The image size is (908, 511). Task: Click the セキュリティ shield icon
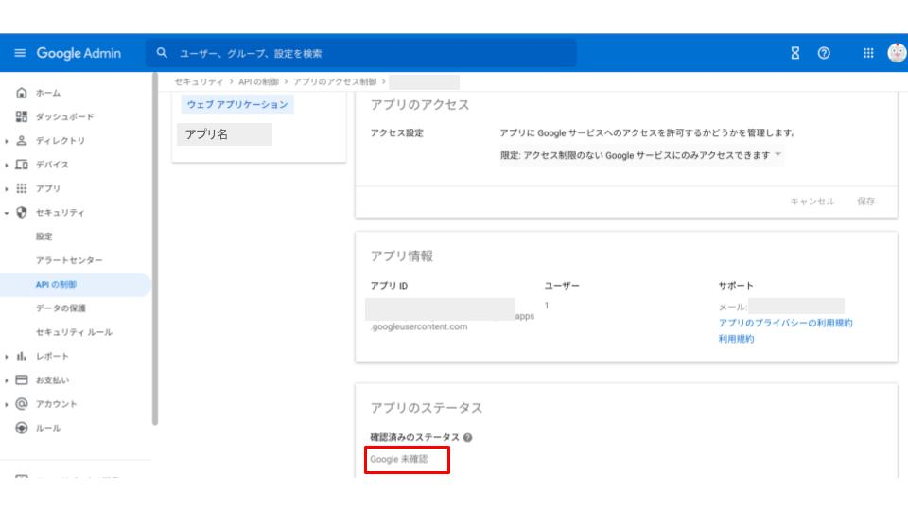coord(22,213)
